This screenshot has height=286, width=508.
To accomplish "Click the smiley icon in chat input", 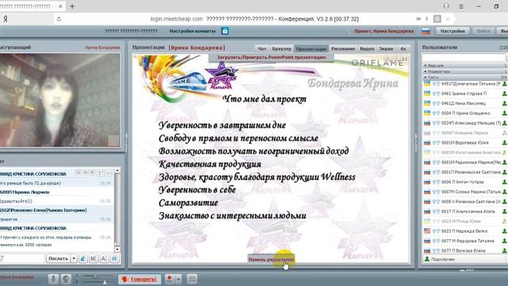I will tap(2, 258).
